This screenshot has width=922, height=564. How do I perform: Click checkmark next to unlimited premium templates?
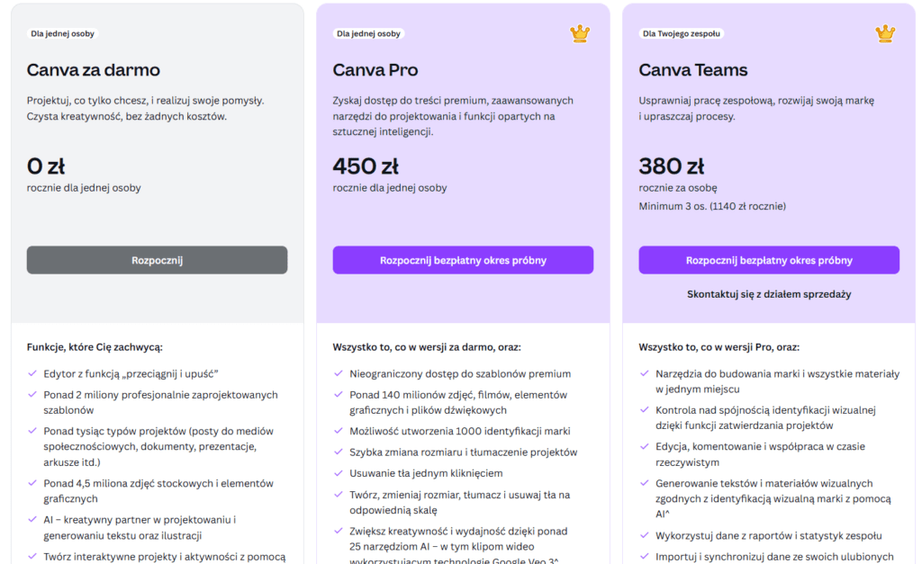point(339,373)
